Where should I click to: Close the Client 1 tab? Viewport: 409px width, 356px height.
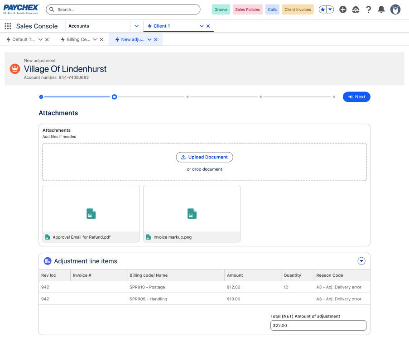208,26
